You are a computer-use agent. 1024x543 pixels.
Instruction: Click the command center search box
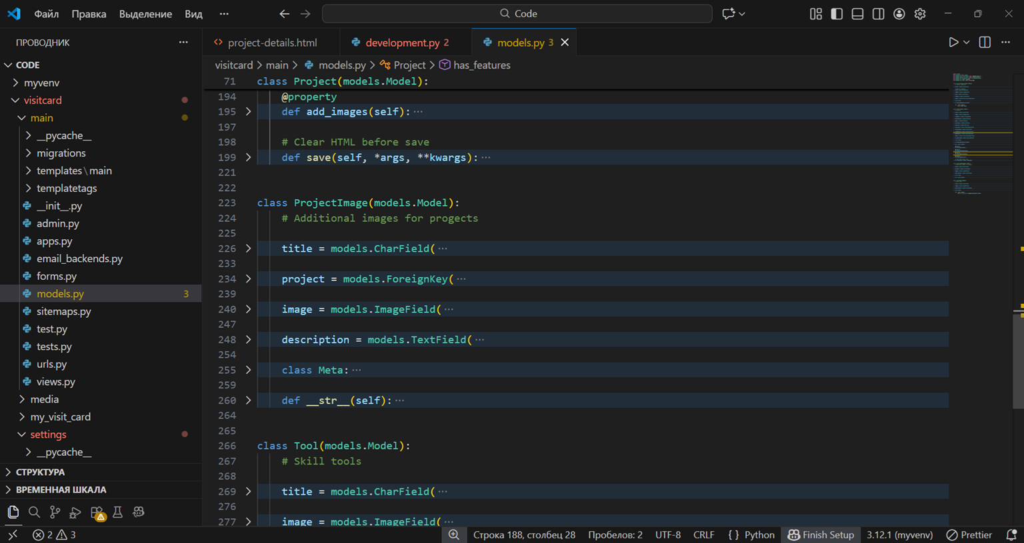[517, 13]
